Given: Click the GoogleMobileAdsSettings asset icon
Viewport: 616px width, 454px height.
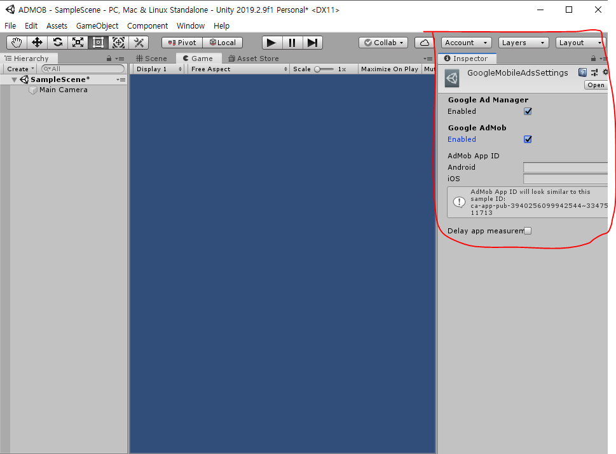Looking at the screenshot, I should click(x=452, y=78).
